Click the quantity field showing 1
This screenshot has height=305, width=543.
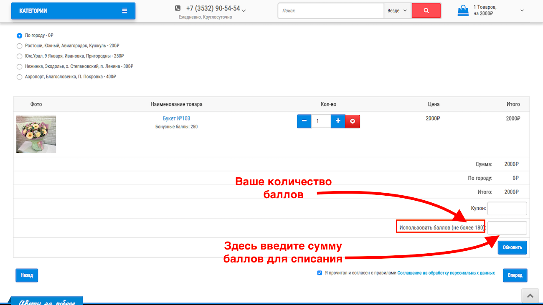tap(321, 121)
